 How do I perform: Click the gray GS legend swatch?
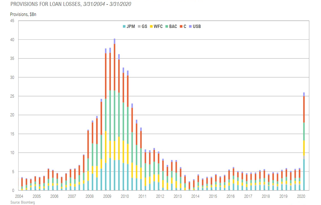coord(139,27)
